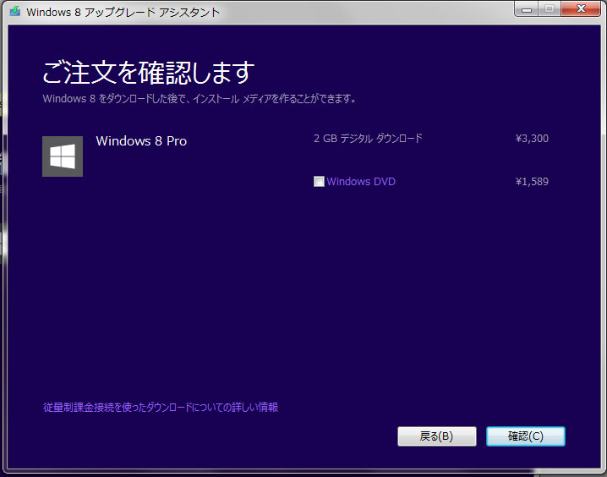This screenshot has width=607, height=477.
Task: Open the Windows DVD link
Action: coord(361,181)
